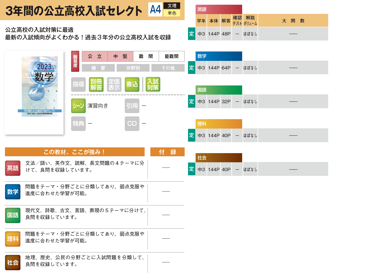375x277 pixels.
Task: Click the title 3年間の公立高校入試セレクト
Action: 74,11
